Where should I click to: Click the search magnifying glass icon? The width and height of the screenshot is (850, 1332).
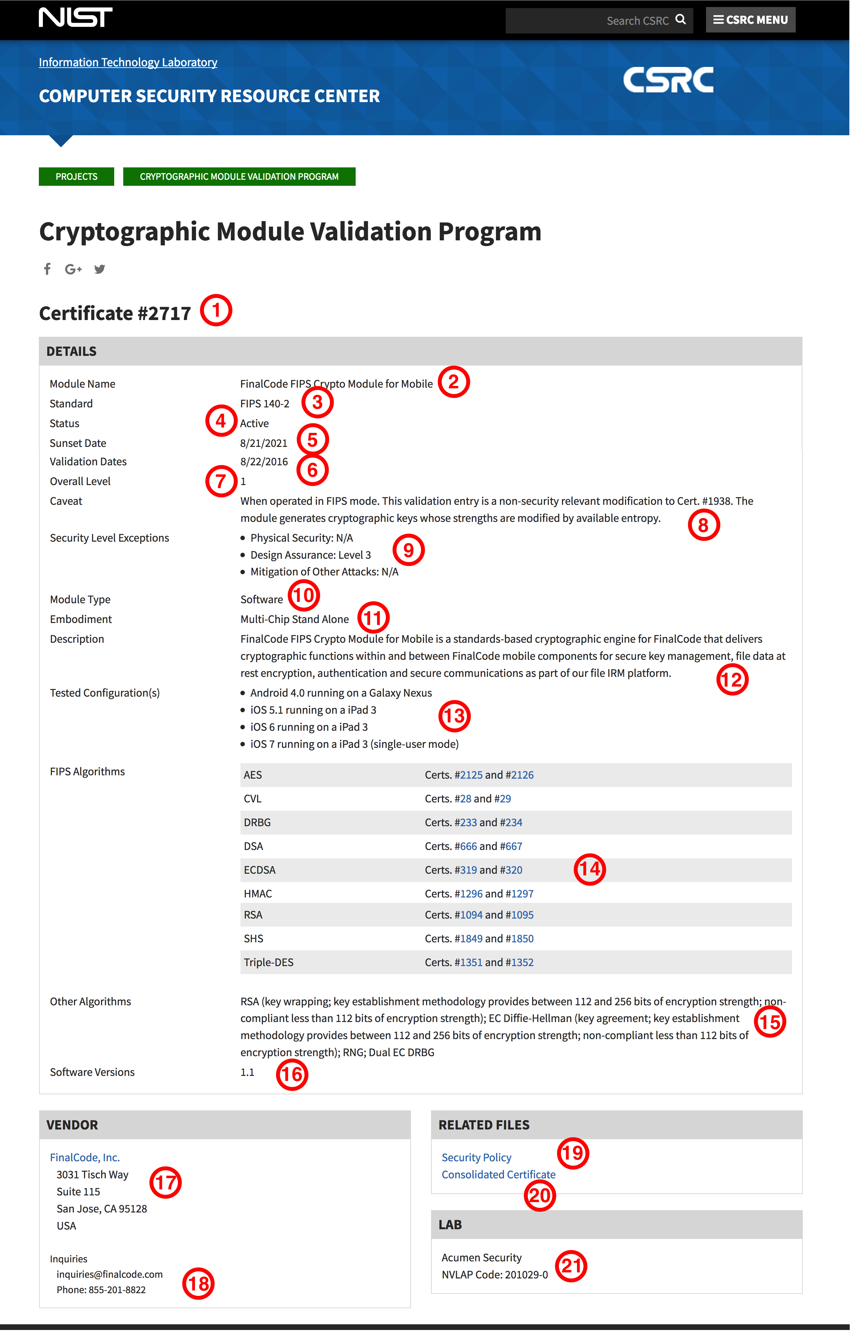pos(681,20)
